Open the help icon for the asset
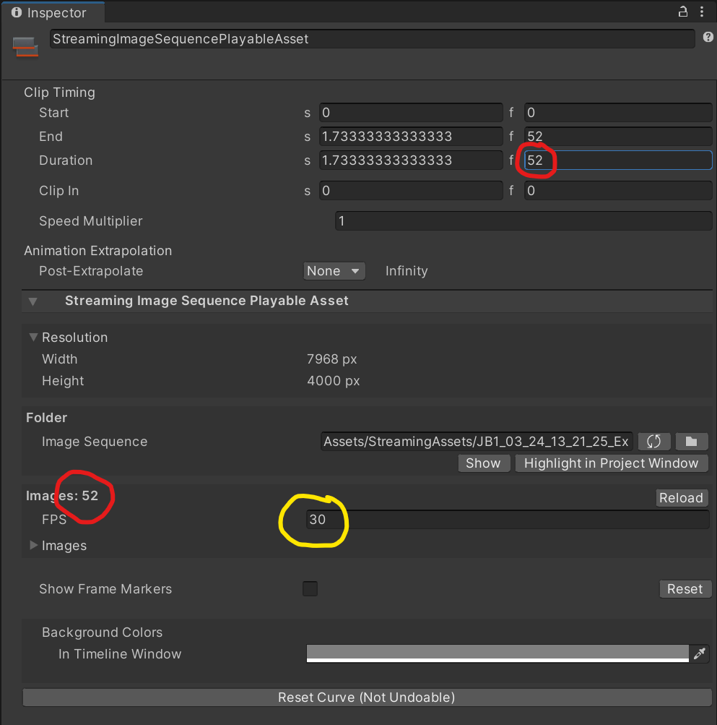Viewport: 717px width, 725px height. point(708,38)
